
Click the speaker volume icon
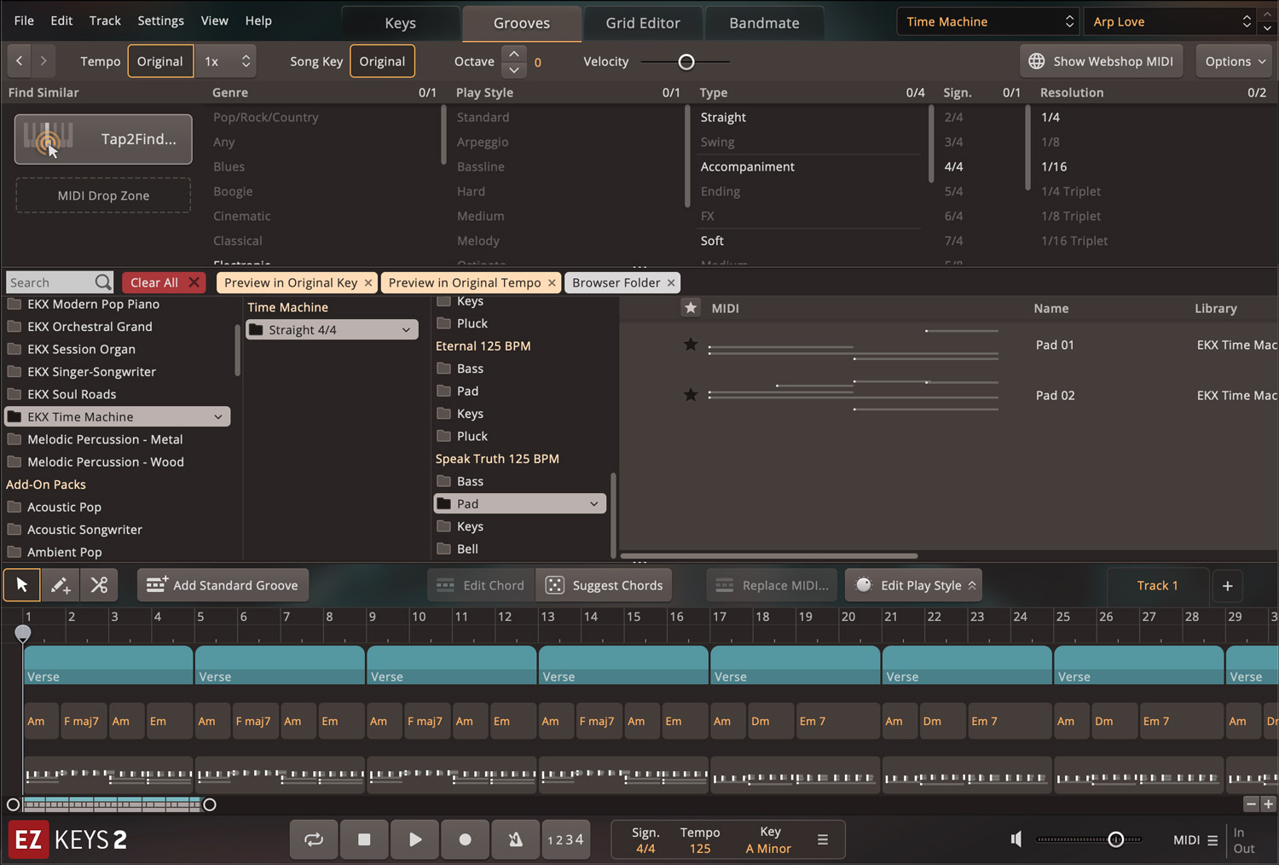click(x=1016, y=839)
